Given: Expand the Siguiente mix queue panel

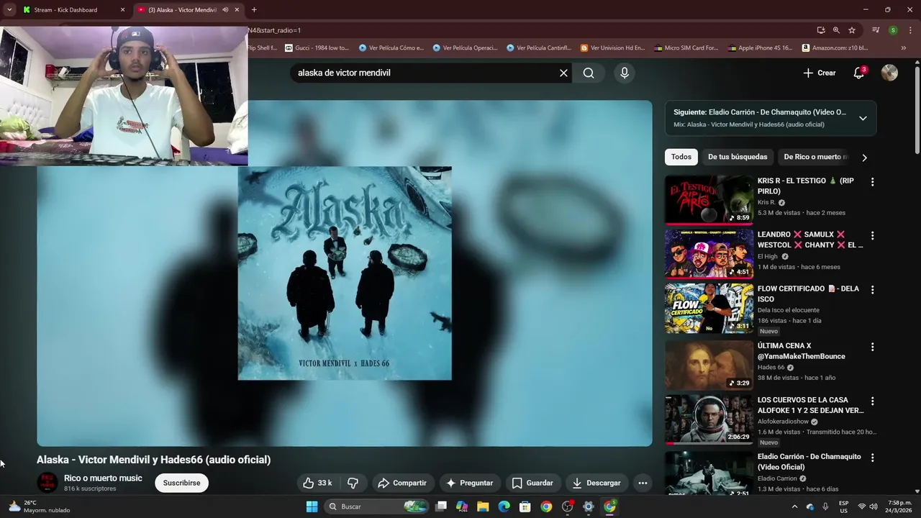Looking at the screenshot, I should point(863,118).
